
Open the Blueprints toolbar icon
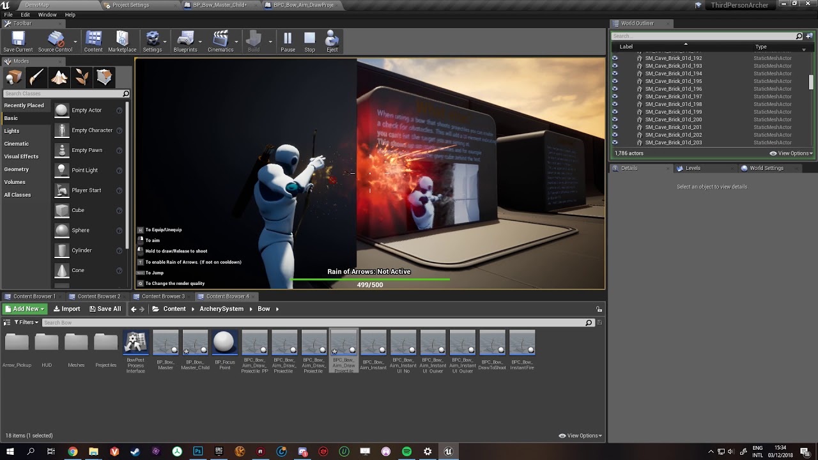coord(185,42)
